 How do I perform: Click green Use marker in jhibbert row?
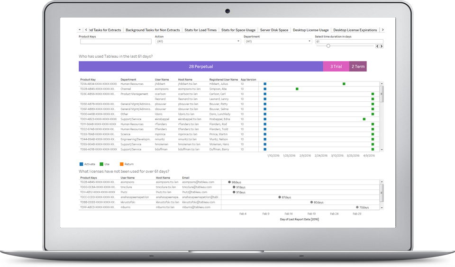coord(344,84)
